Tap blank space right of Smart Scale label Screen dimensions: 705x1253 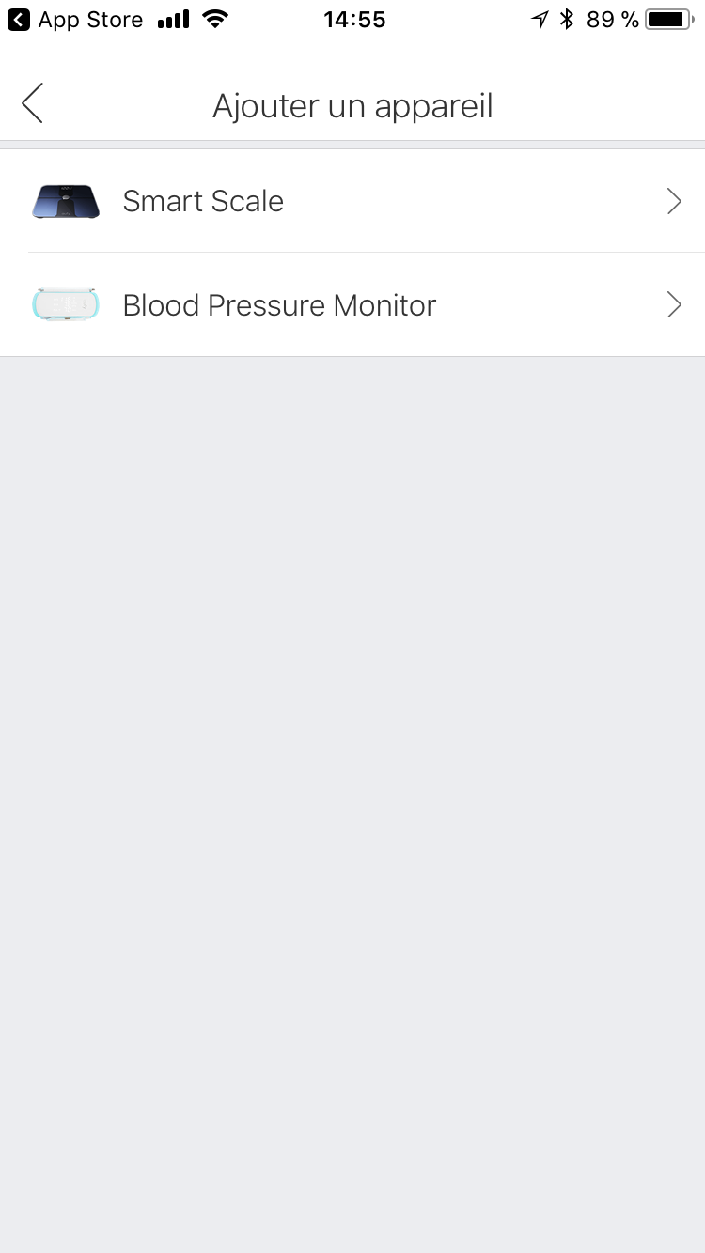[470, 201]
